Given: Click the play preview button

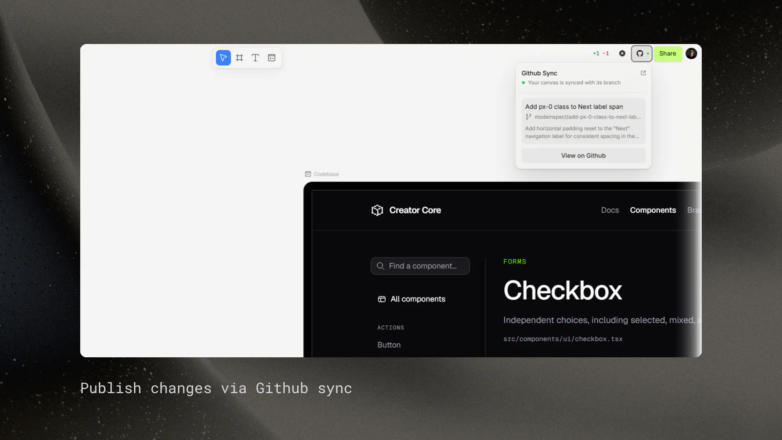Looking at the screenshot, I should tap(622, 53).
